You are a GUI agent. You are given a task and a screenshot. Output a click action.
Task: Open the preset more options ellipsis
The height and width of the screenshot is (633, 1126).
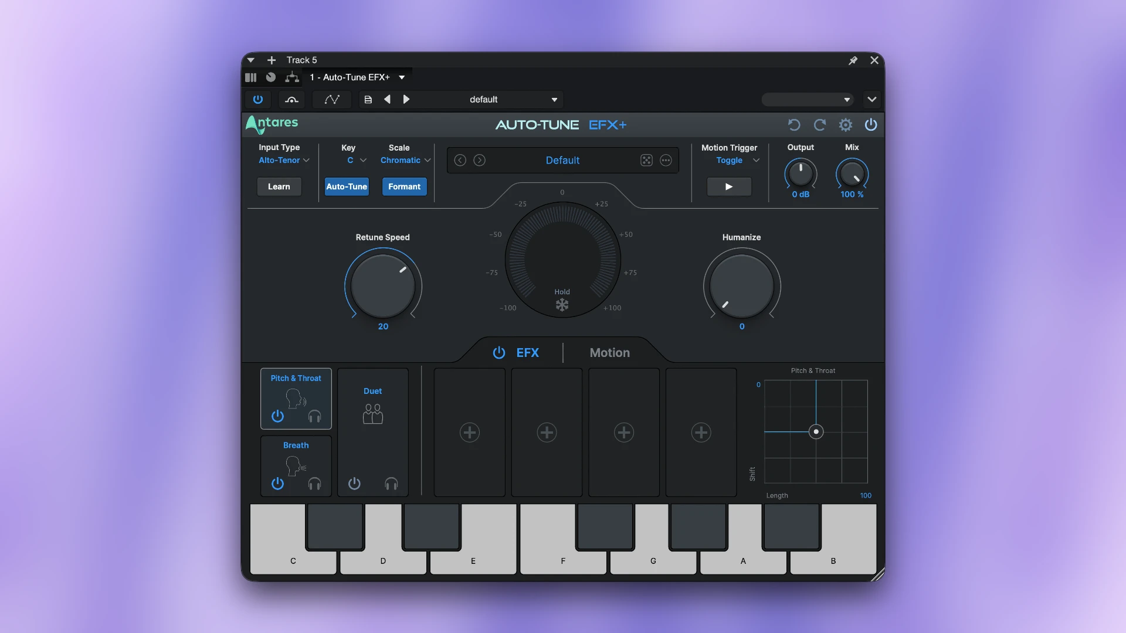click(666, 161)
